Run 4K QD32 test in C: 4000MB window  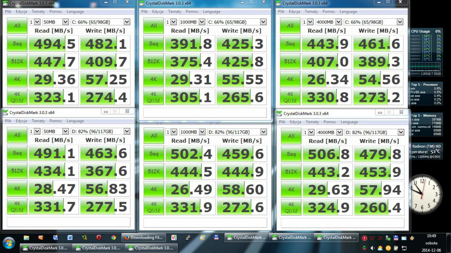(290, 97)
